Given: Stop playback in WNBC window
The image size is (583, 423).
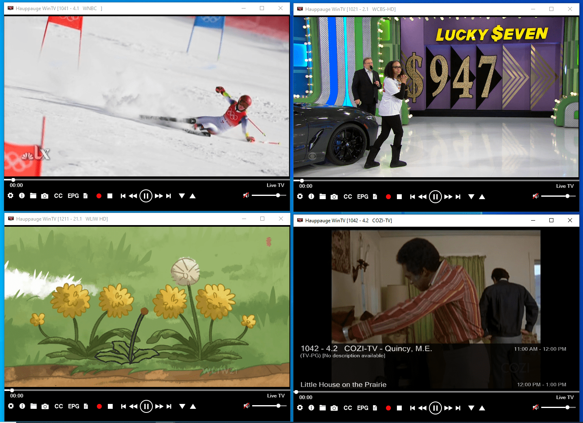Looking at the screenshot, I should click(x=110, y=196).
